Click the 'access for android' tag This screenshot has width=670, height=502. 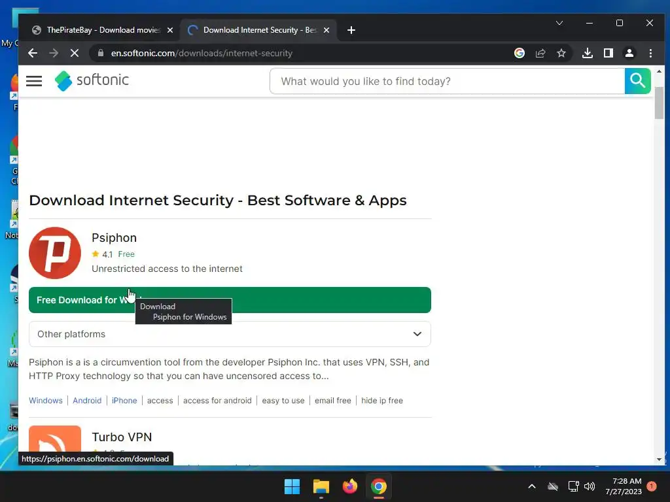tap(217, 401)
